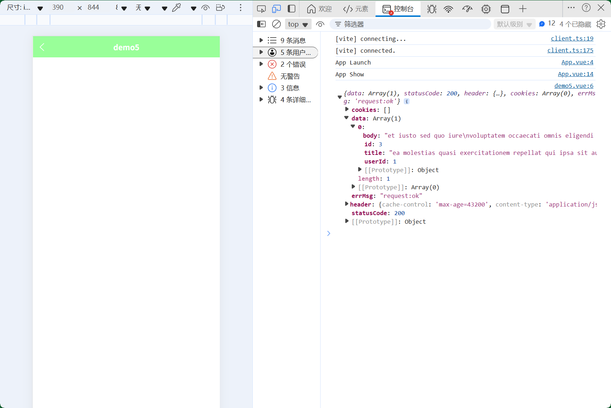Open the Issues panel bug icon
This screenshot has width=611, height=408.
431,9
